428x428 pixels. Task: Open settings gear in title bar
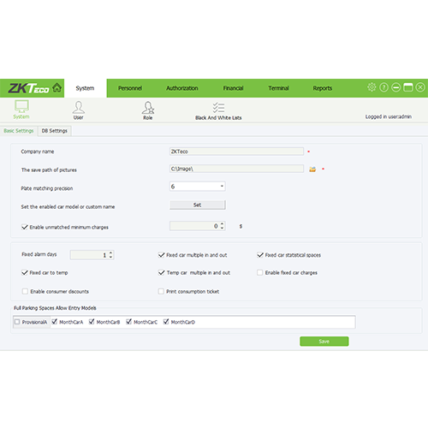372,87
